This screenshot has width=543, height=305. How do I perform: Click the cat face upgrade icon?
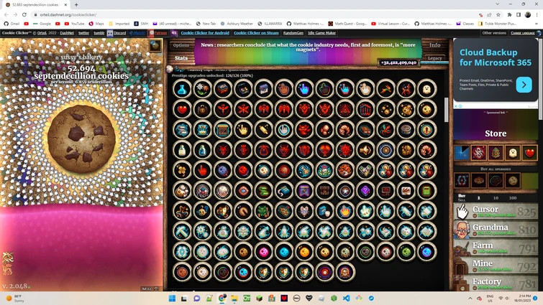click(304, 211)
